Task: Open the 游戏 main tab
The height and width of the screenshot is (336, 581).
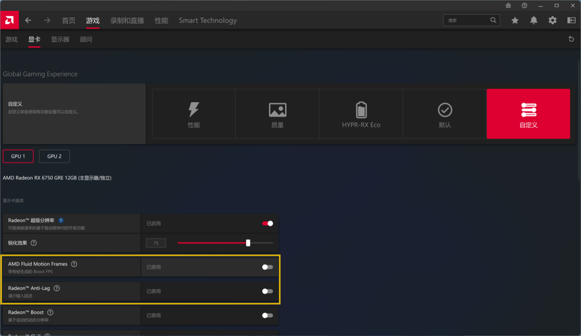Action: pos(93,21)
